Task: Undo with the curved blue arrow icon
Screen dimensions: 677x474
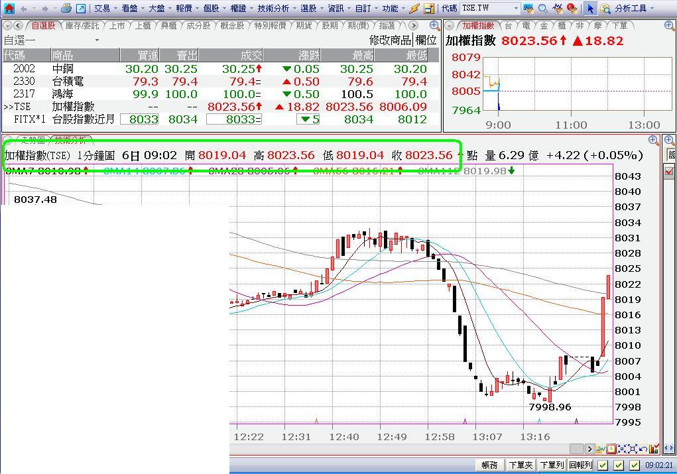Action: 643,449
